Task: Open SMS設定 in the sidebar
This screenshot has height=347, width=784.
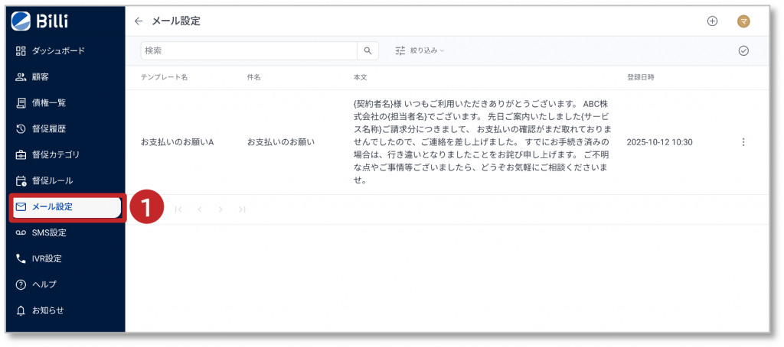Action: [x=49, y=232]
